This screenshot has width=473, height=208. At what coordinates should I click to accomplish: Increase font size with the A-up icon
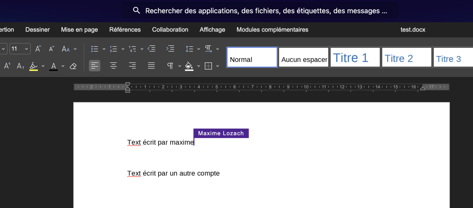pyautogui.click(x=38, y=49)
